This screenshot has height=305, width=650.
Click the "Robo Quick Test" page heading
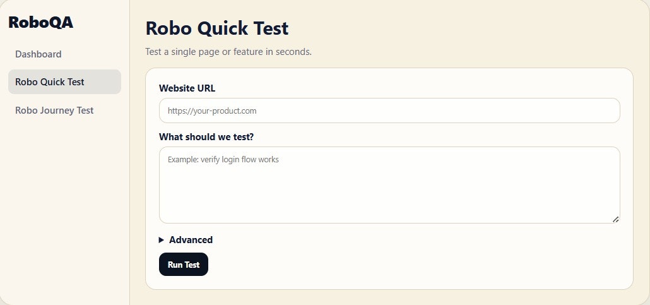click(x=216, y=28)
